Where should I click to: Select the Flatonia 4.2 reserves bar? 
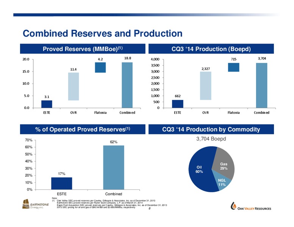click(x=100, y=67)
